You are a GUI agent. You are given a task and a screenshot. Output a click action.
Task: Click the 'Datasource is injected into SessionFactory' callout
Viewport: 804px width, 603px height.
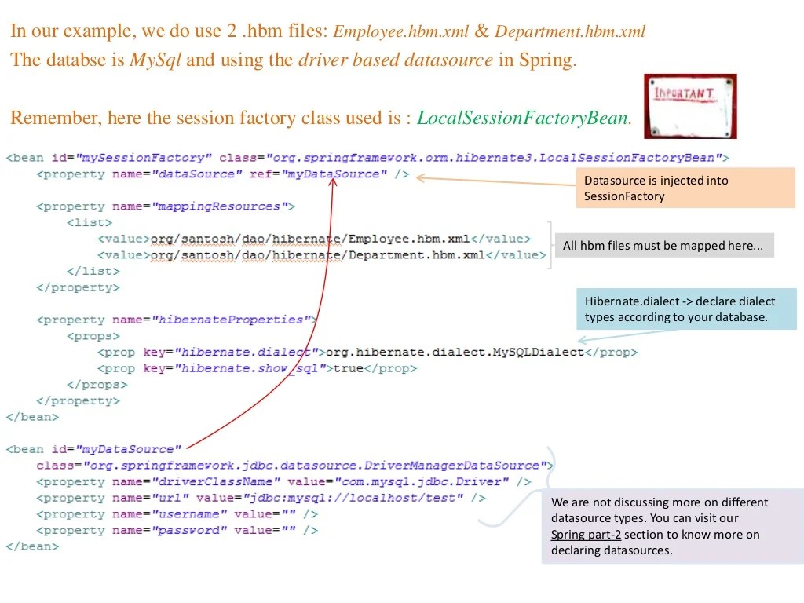[685, 188]
